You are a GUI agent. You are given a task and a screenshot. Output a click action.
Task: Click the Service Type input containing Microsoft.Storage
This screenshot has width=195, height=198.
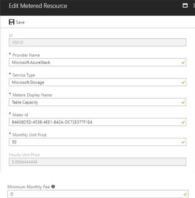pos(97,82)
